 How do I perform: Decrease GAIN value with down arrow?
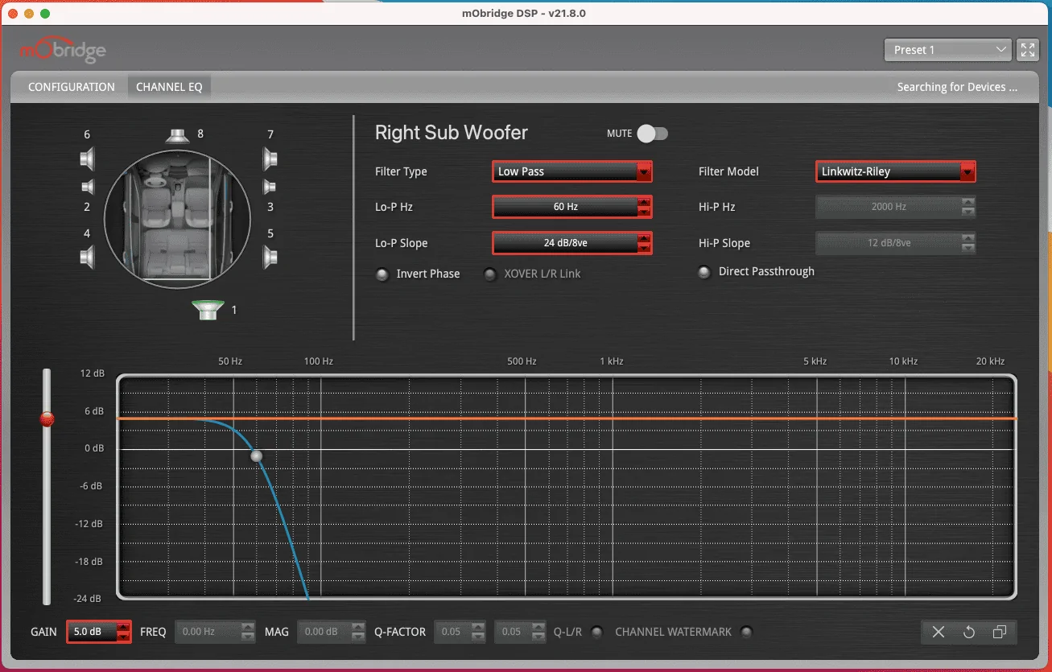point(123,637)
